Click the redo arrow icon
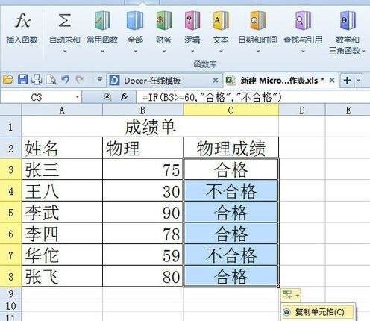The image size is (370, 321). (80, 80)
